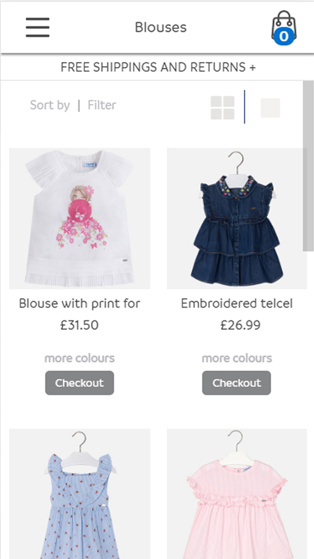This screenshot has height=559, width=314.
Task: Open the Filter options
Action: [102, 105]
